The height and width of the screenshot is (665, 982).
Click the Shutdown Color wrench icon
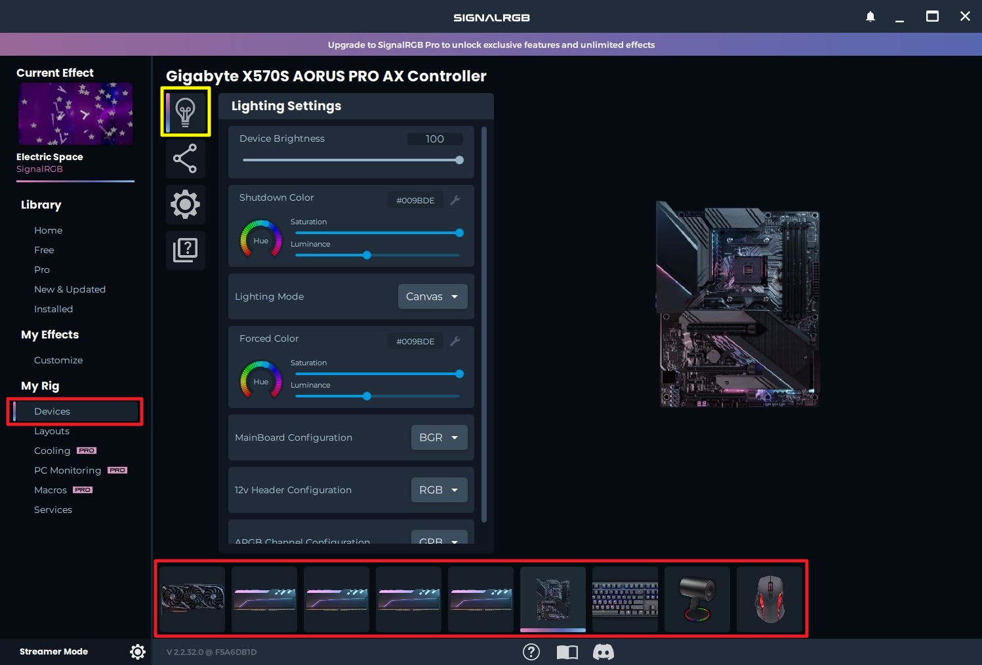[455, 200]
